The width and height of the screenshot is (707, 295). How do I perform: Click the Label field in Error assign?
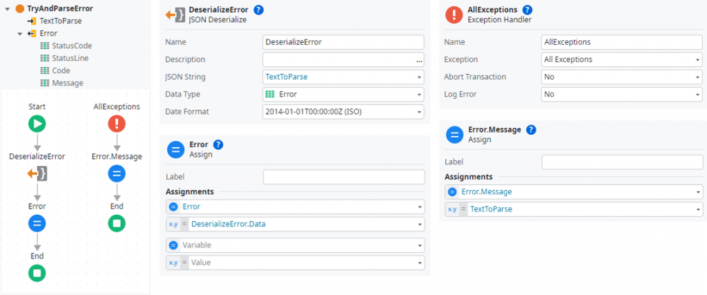point(343,177)
